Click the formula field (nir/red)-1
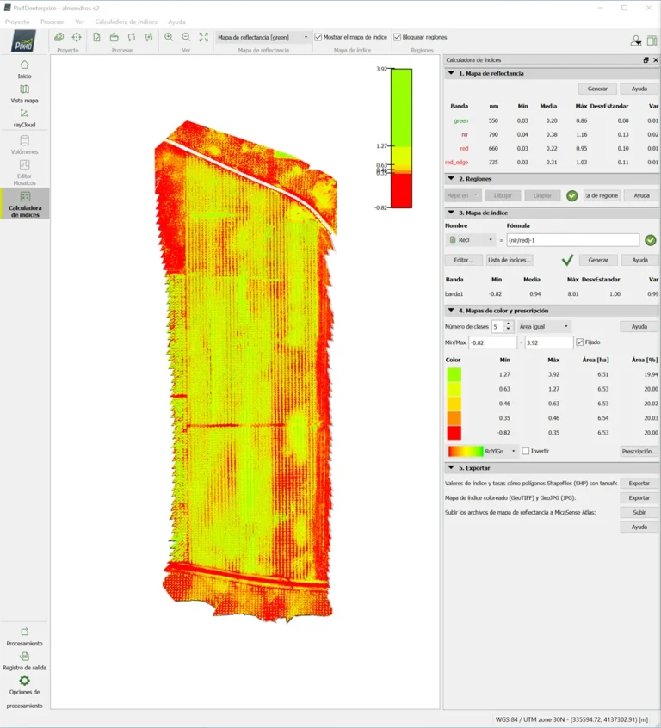The width and height of the screenshot is (661, 728). (572, 240)
